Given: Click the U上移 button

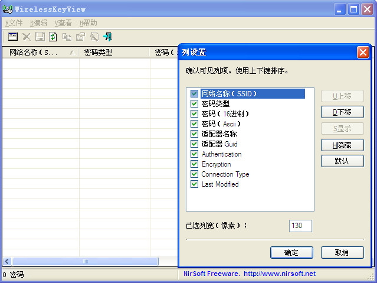Looking at the screenshot, I should point(342,96).
